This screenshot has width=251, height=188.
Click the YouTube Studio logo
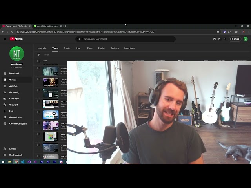point(16,39)
